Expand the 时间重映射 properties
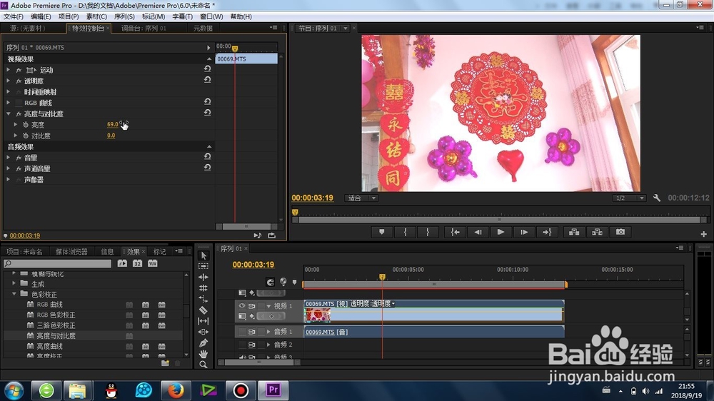Viewport: 714px width, 401px height. (8, 91)
